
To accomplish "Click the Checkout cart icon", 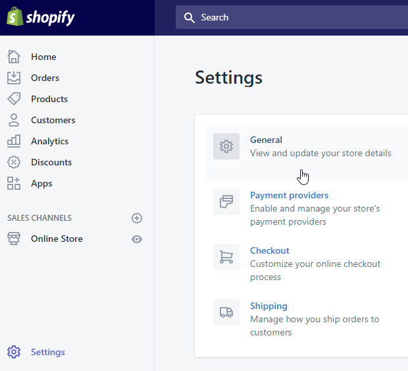I will click(x=226, y=257).
